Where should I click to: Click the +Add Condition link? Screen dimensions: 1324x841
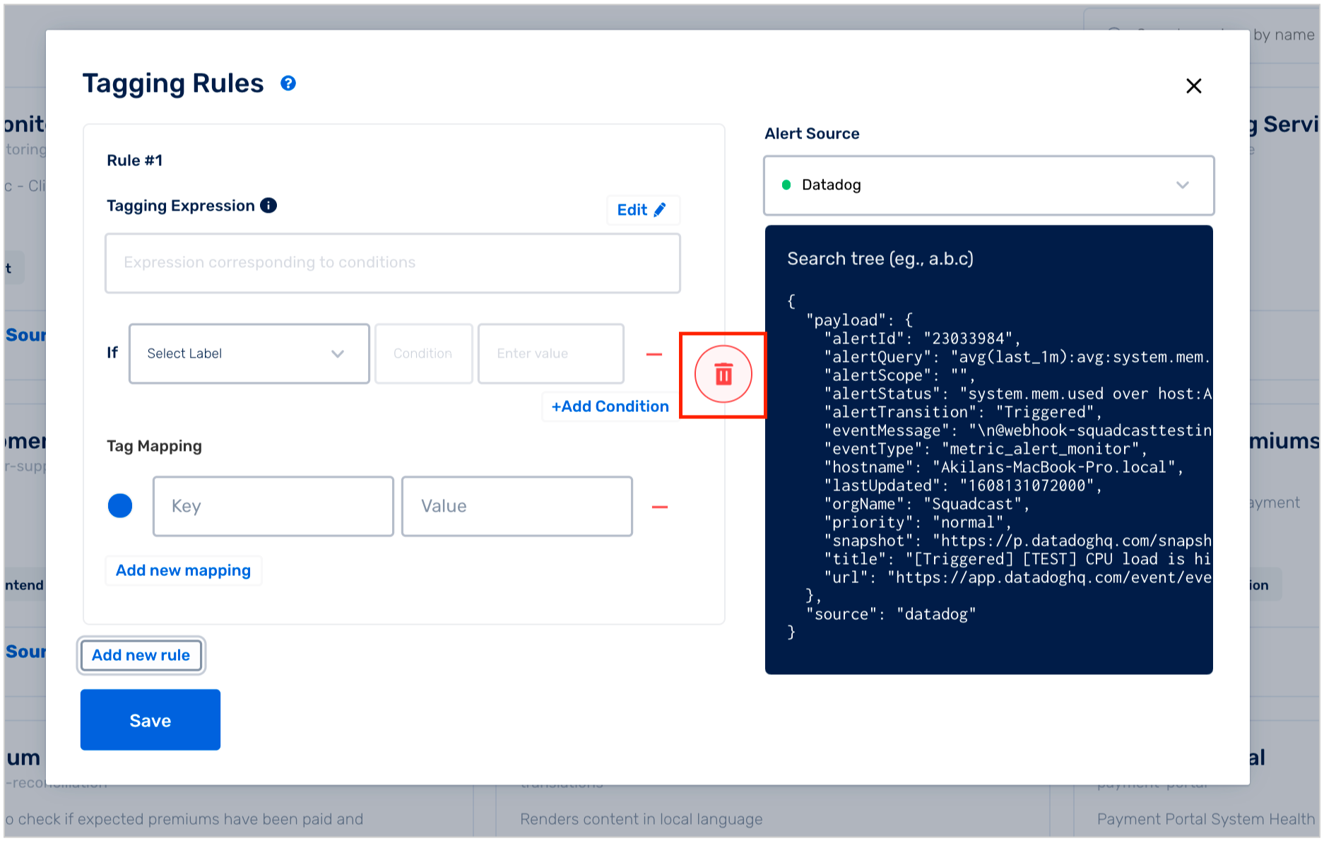tap(610, 407)
